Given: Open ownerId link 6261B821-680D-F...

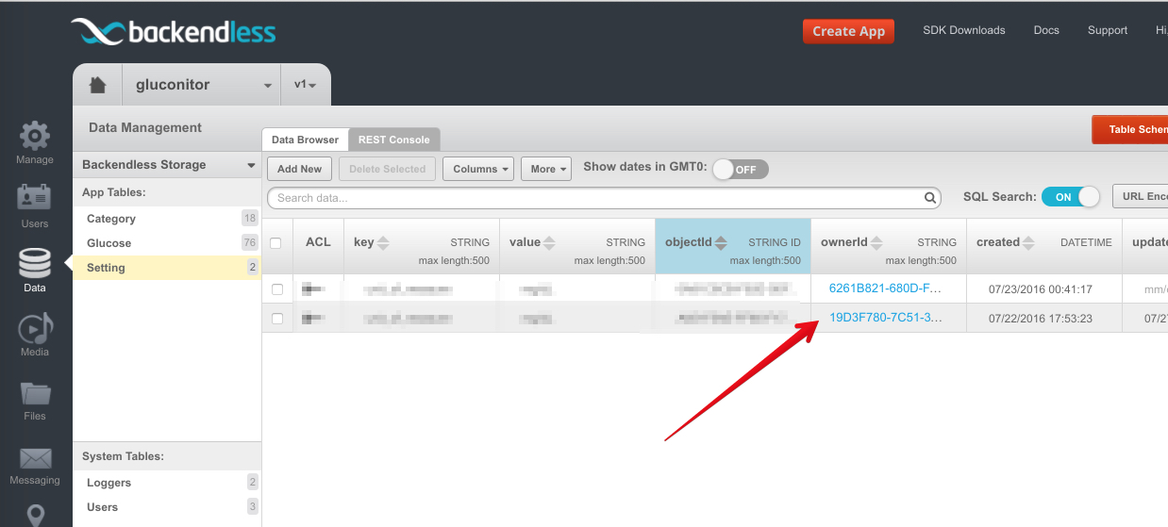Looking at the screenshot, I should [x=885, y=288].
